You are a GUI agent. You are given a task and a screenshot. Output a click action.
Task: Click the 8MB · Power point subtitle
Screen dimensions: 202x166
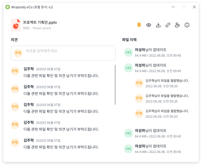coord(37,28)
